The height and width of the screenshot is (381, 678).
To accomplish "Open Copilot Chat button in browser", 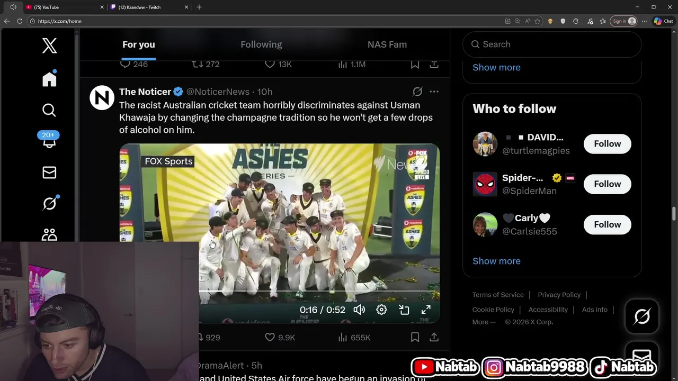I will [x=663, y=21].
